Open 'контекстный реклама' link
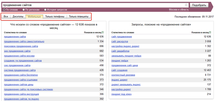The image size is (215, 101). coord(123,75)
